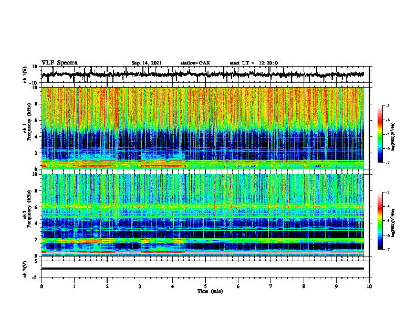Click the ch.3(V) axis label

(25, 269)
